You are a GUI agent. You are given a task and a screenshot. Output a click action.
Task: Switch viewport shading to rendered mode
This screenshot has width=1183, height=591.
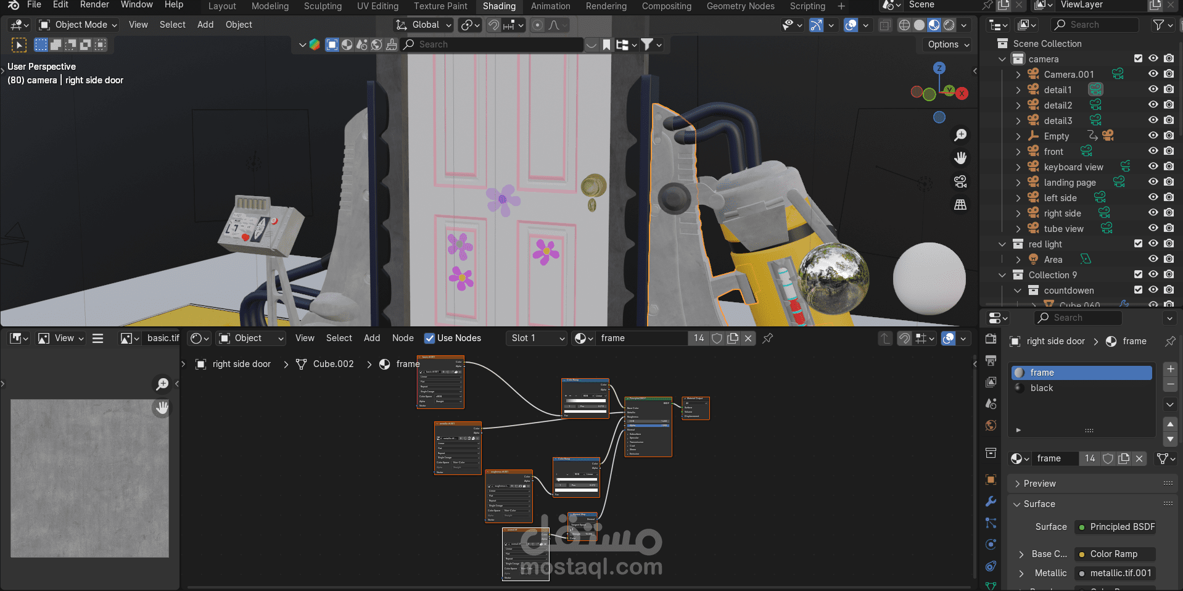[949, 25]
